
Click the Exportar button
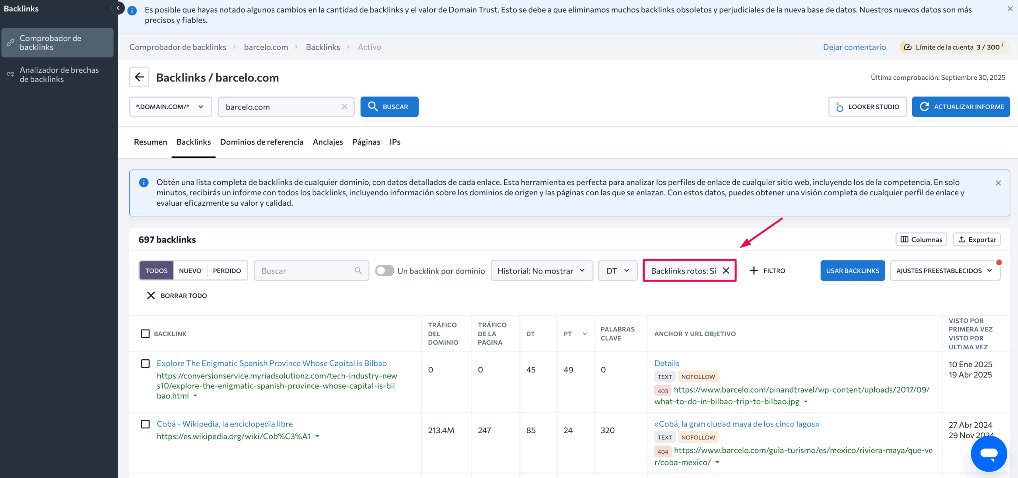pyautogui.click(x=976, y=239)
